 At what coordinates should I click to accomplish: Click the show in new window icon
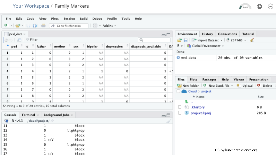19,40
